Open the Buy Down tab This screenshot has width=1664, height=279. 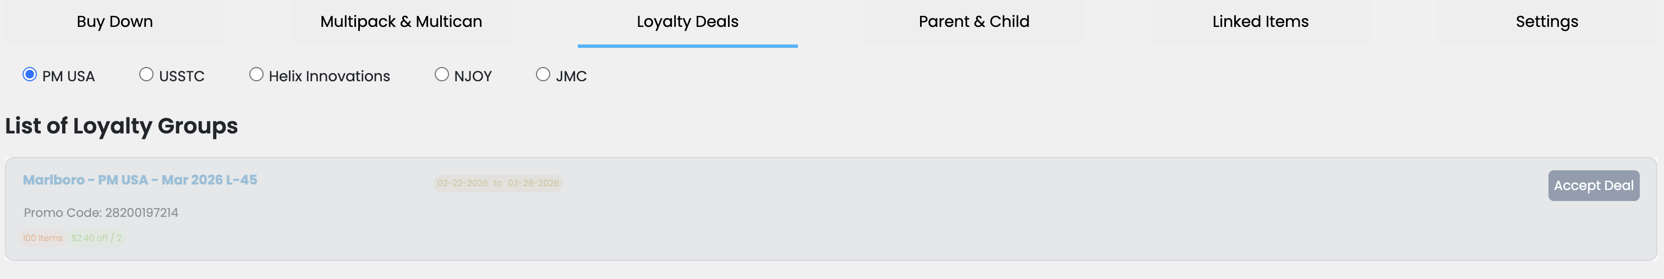pyautogui.click(x=114, y=22)
